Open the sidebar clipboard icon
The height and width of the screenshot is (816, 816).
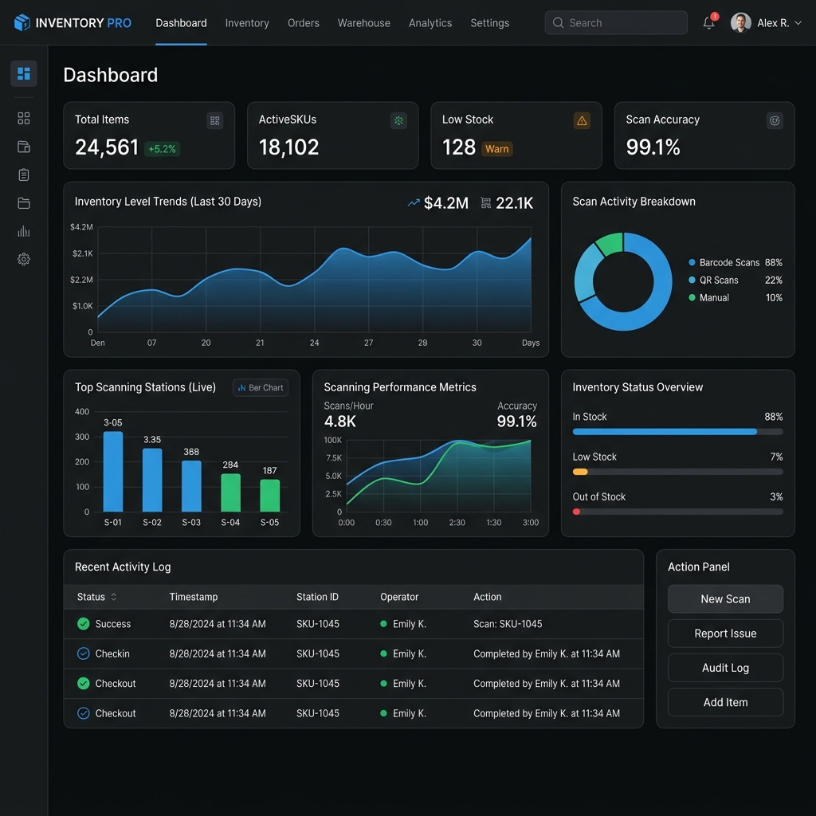pyautogui.click(x=23, y=175)
